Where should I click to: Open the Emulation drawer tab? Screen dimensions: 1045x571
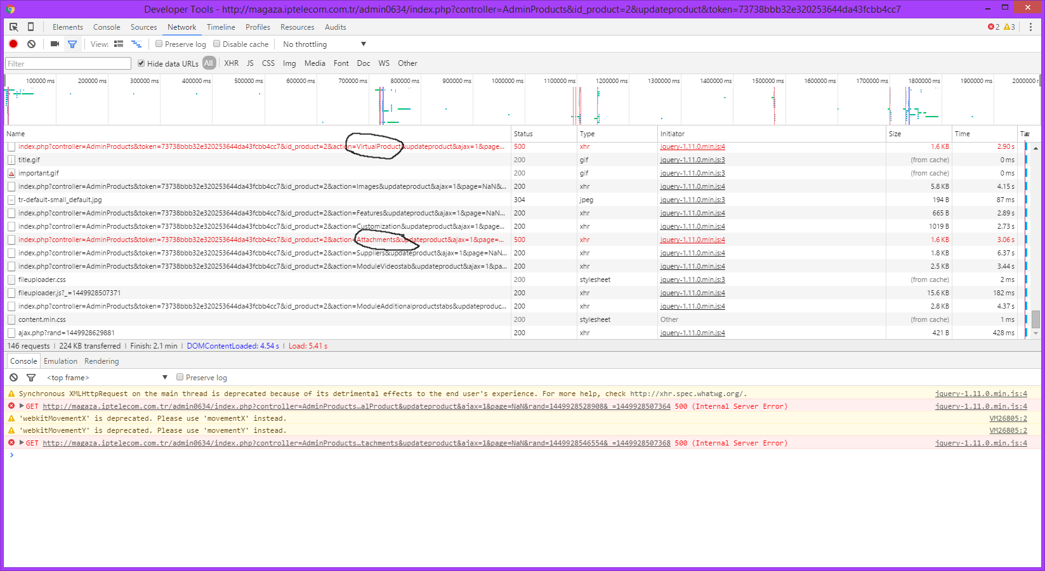coord(60,361)
